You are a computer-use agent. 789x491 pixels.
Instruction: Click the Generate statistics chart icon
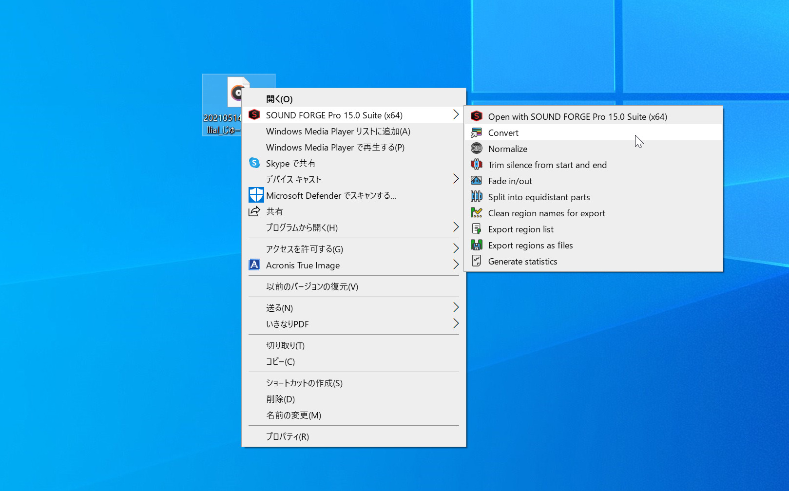[x=477, y=261]
